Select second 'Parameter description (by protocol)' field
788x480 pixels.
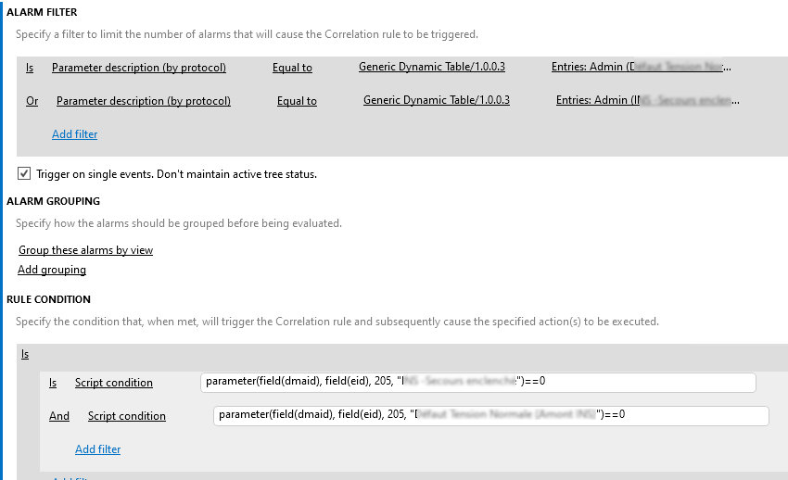[x=143, y=101]
